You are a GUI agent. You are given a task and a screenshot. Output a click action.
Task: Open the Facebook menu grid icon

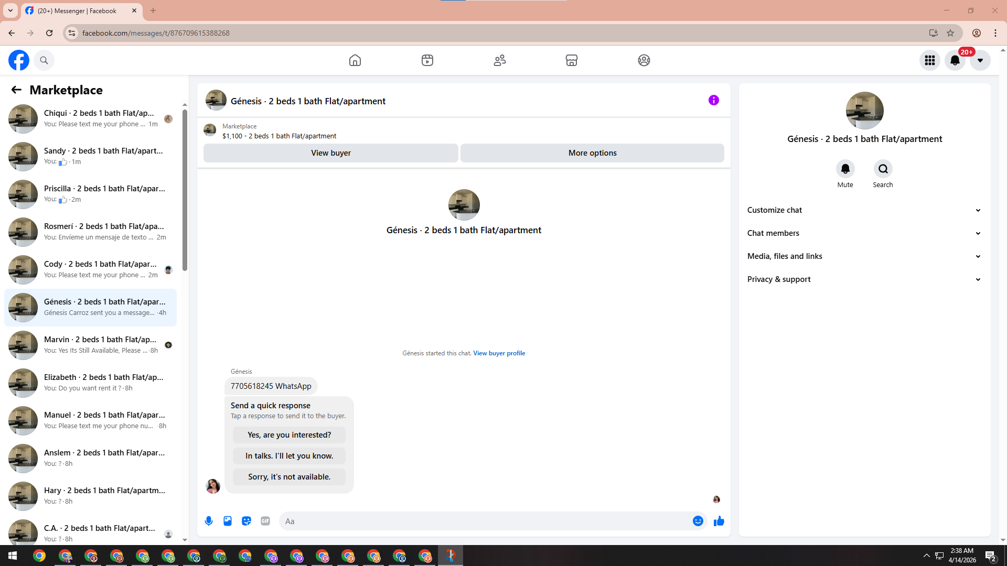click(929, 60)
